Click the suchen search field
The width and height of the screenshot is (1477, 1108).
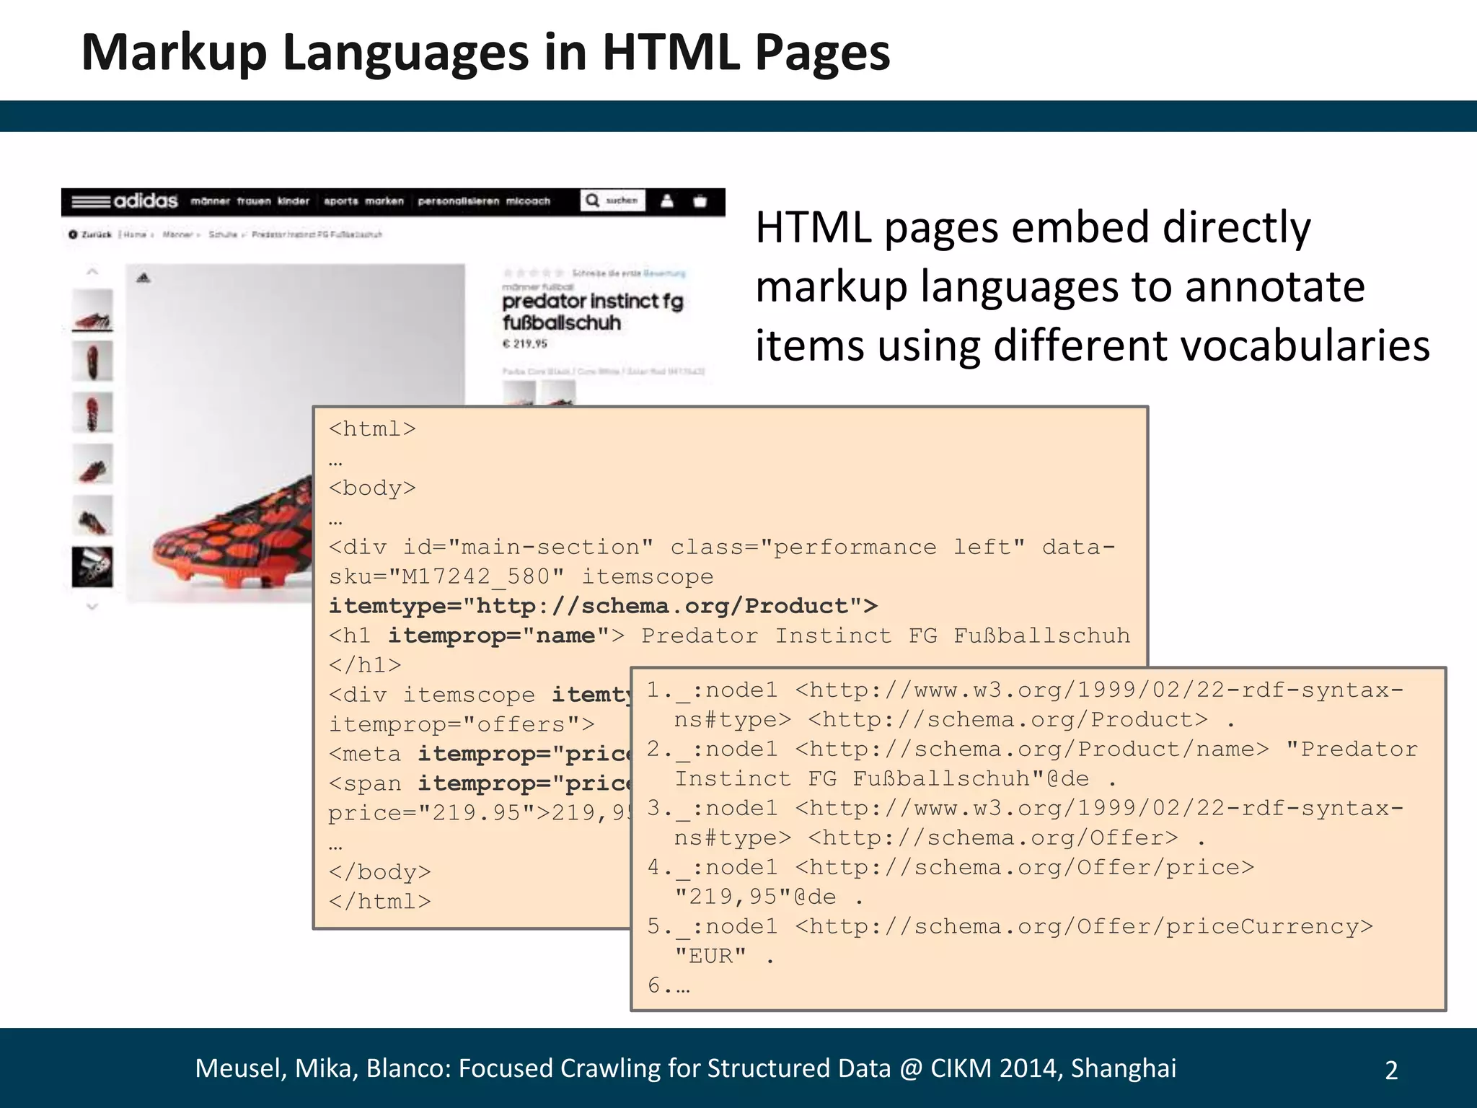(x=622, y=201)
